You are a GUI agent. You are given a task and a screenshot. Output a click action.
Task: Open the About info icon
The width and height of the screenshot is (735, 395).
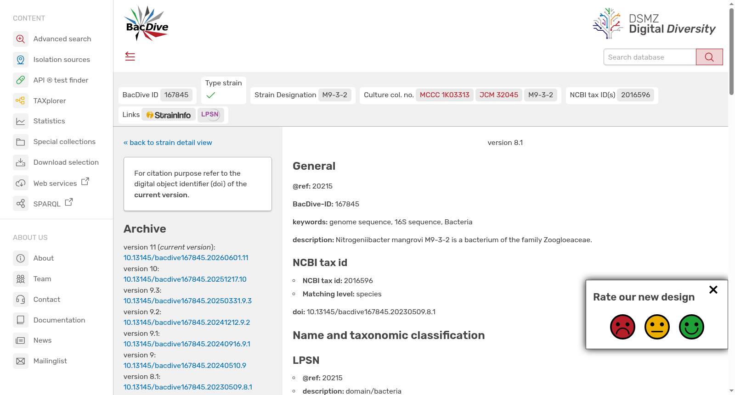(21, 258)
